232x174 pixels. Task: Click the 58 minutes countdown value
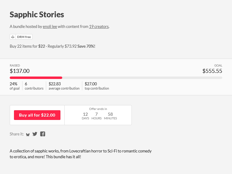pos(110,114)
